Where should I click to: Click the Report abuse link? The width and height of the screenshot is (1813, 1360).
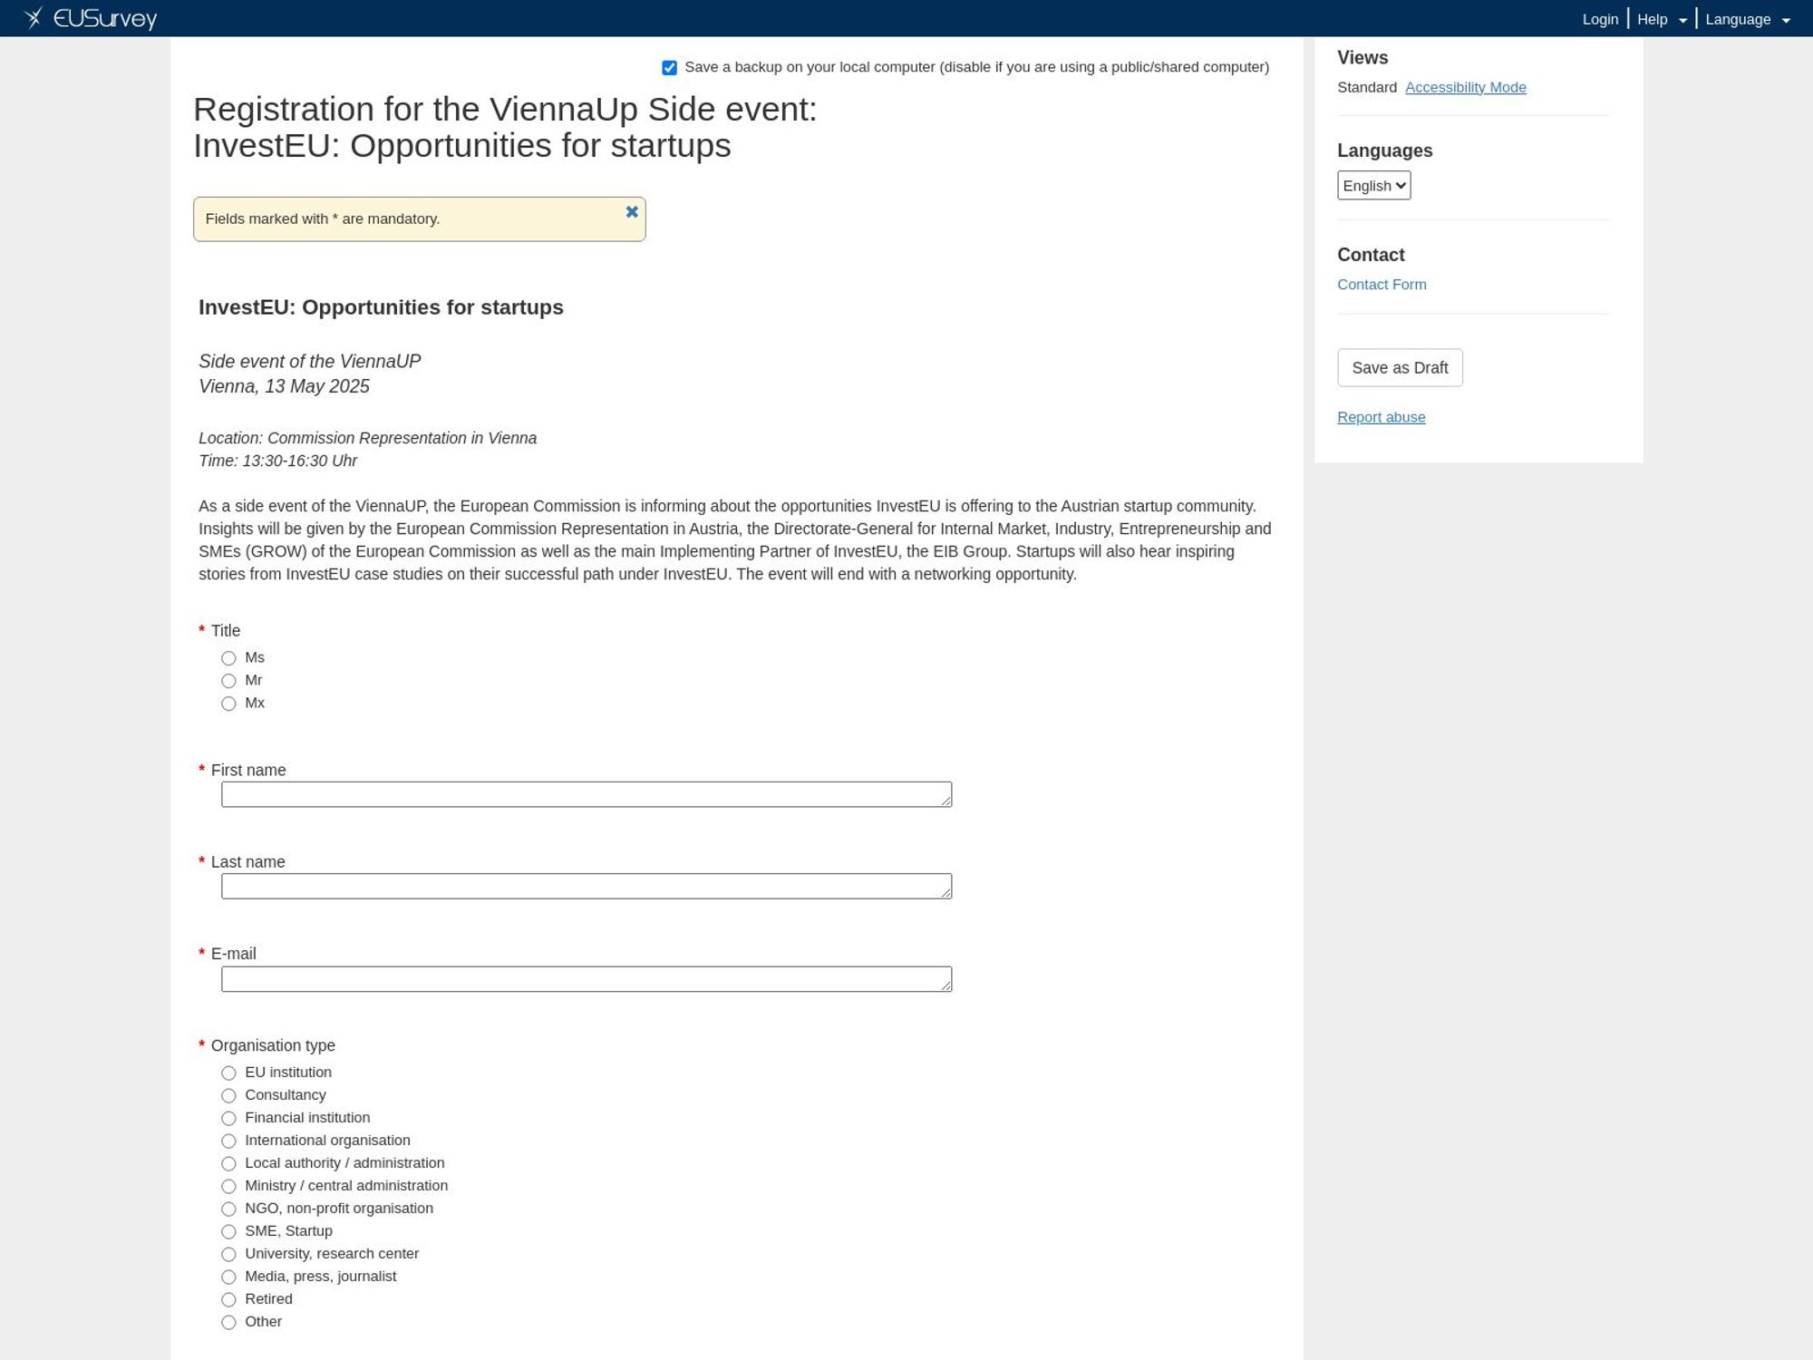(1381, 416)
